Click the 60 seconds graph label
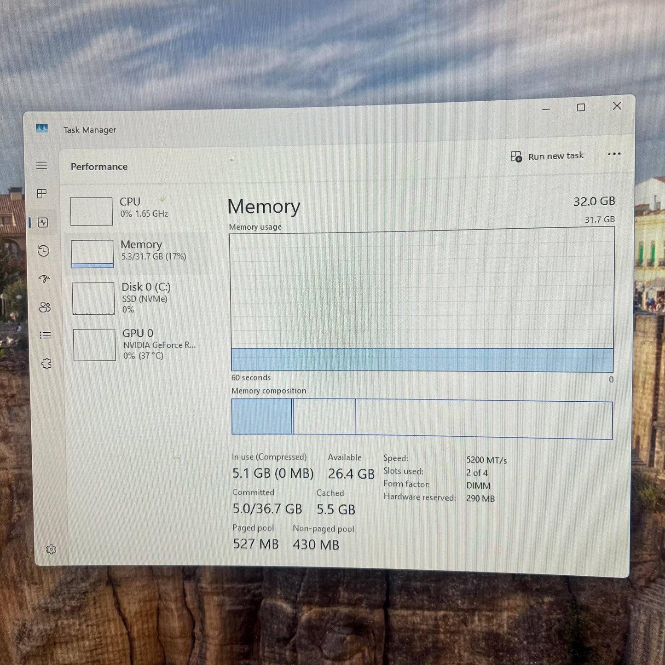Screen dimensions: 665x665 coord(251,377)
